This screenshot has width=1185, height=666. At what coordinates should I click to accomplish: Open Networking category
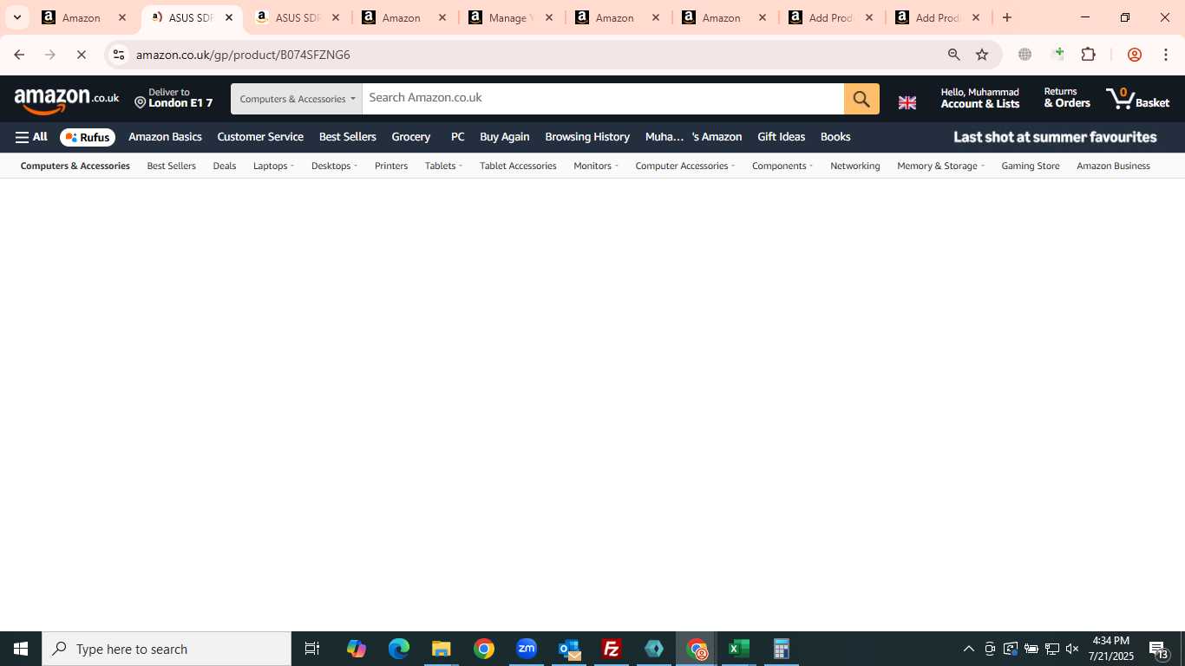coord(855,166)
